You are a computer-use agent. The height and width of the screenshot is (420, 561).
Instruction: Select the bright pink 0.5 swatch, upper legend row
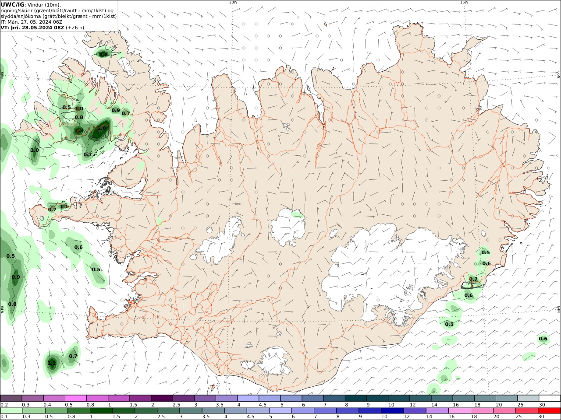tap(75, 398)
